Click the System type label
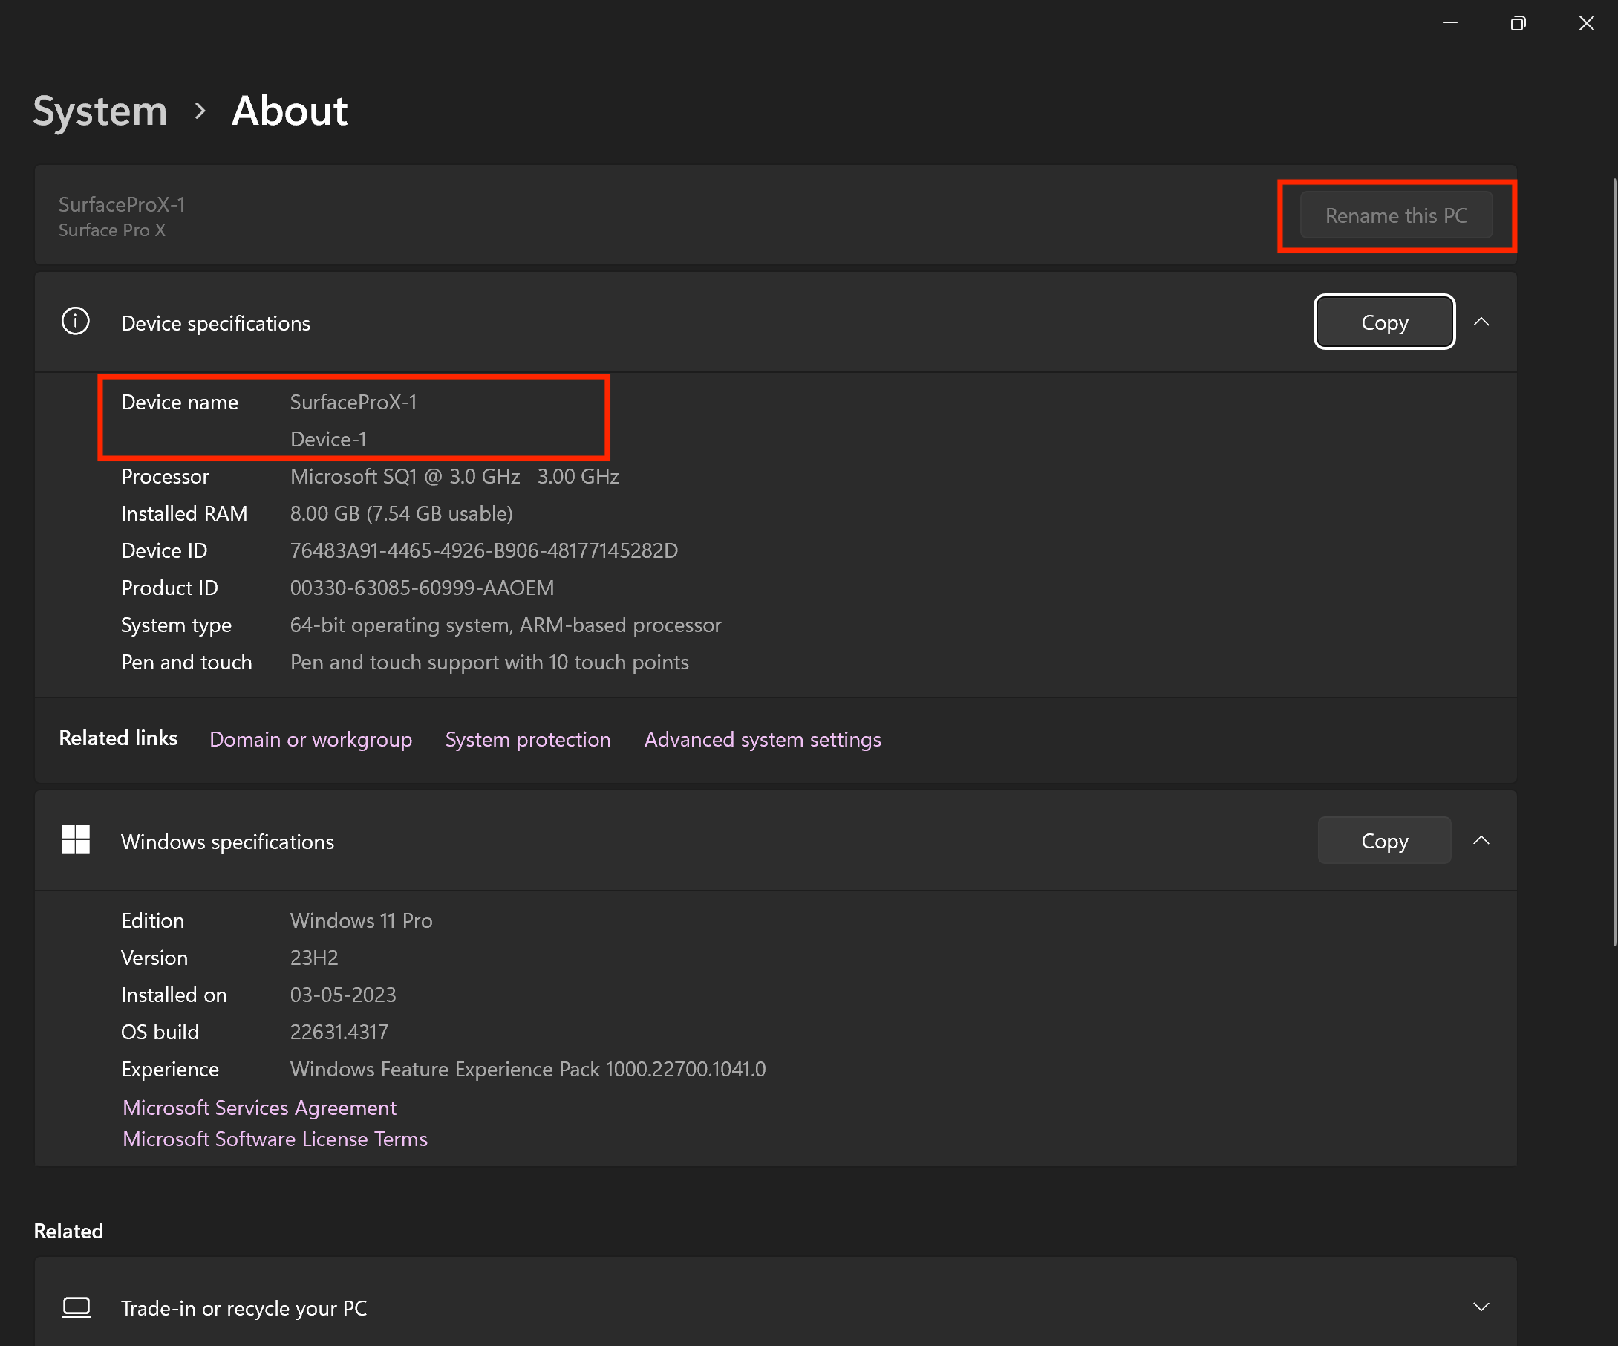Viewport: 1618px width, 1346px height. click(177, 625)
